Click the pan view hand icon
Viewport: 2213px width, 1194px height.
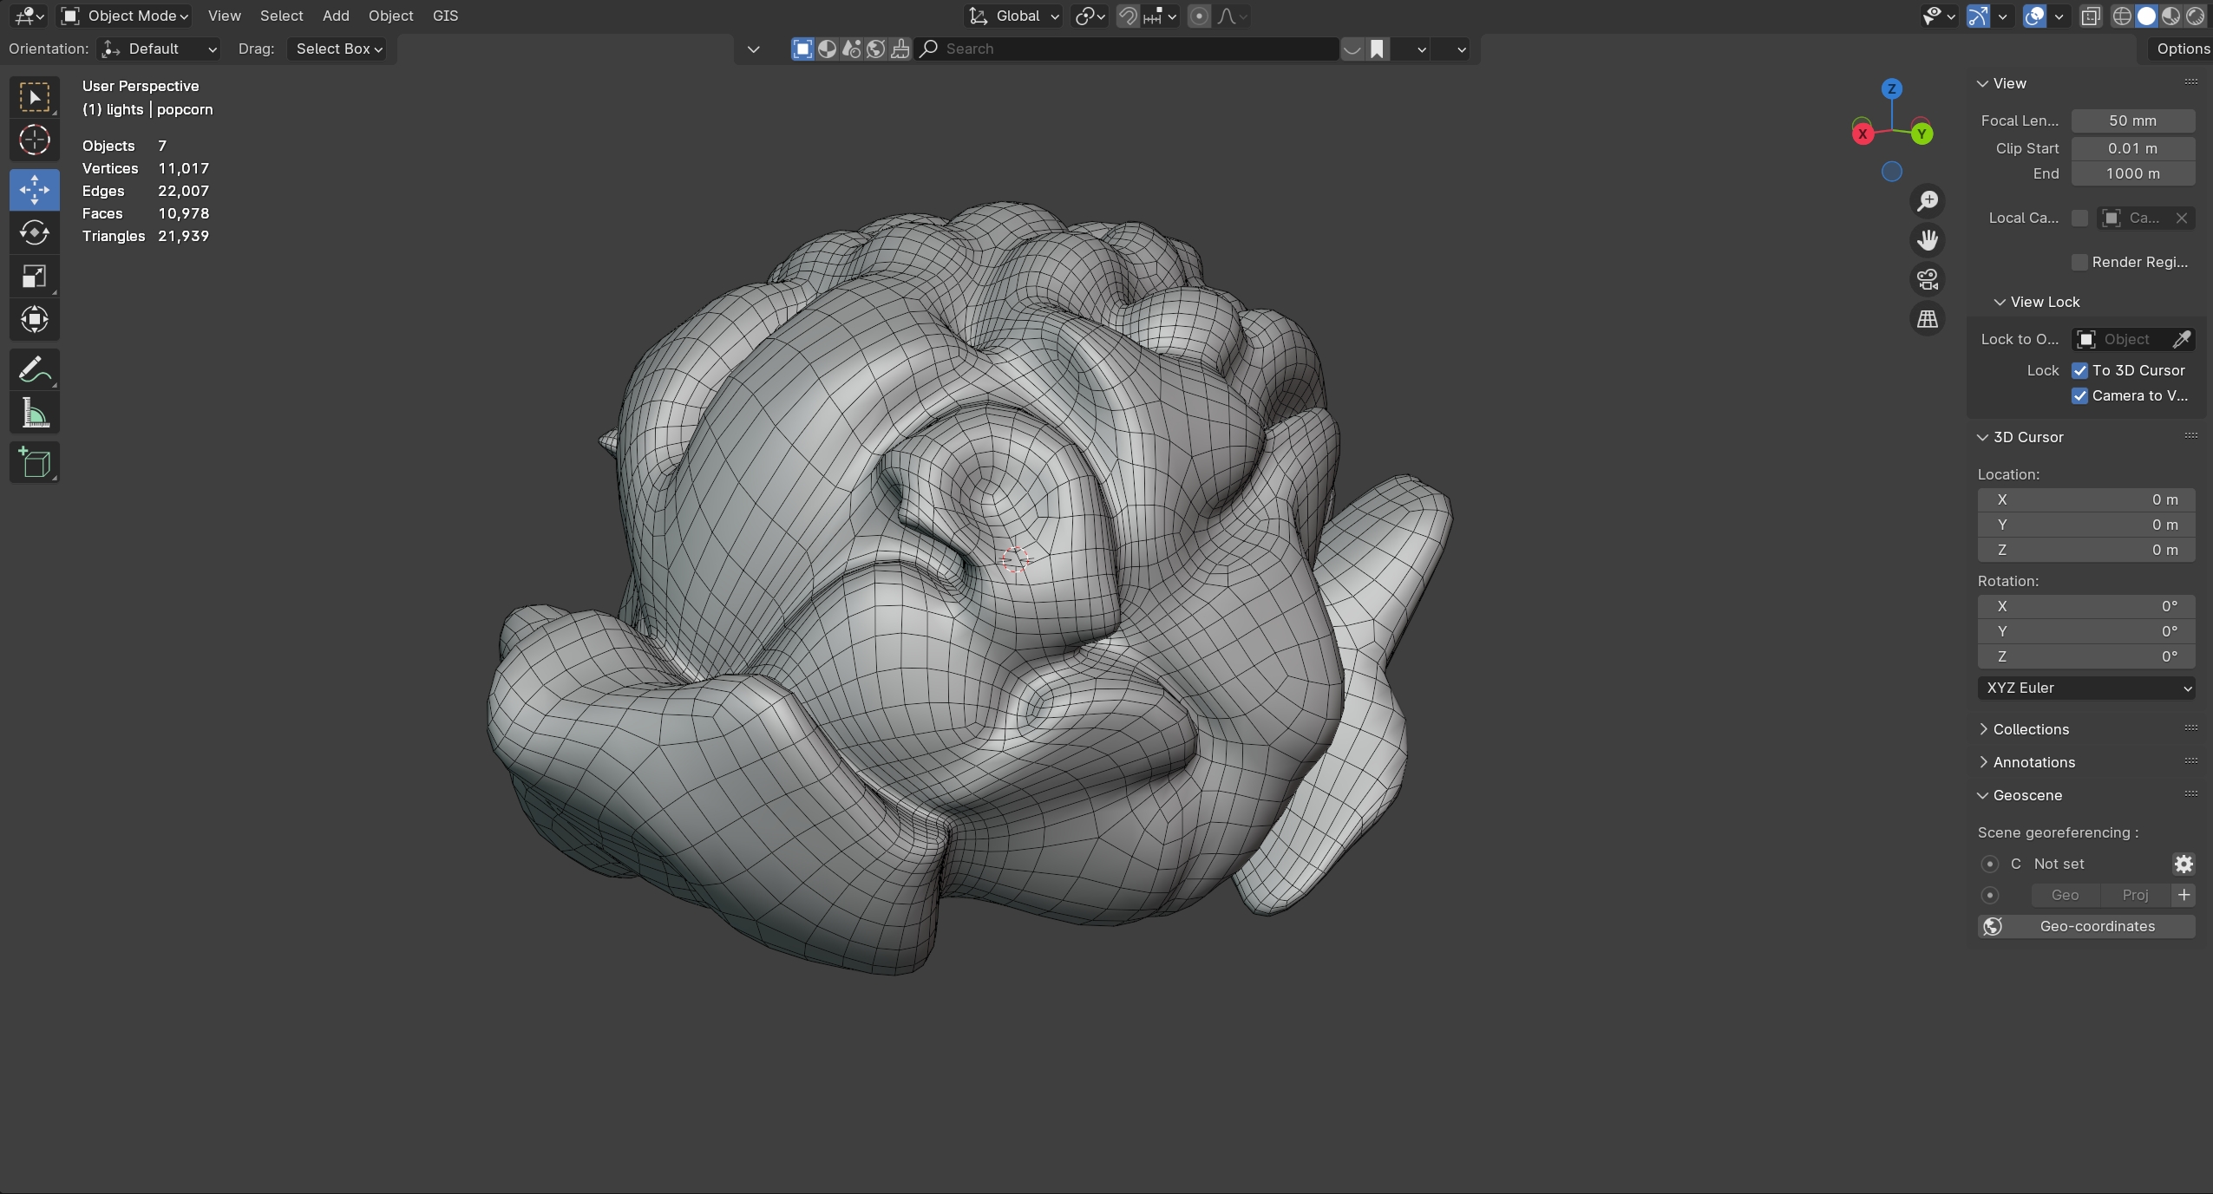1927,240
